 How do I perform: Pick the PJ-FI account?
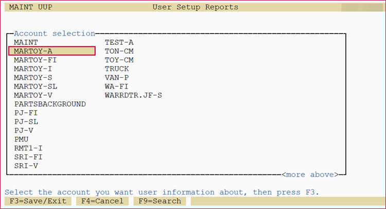[26, 113]
